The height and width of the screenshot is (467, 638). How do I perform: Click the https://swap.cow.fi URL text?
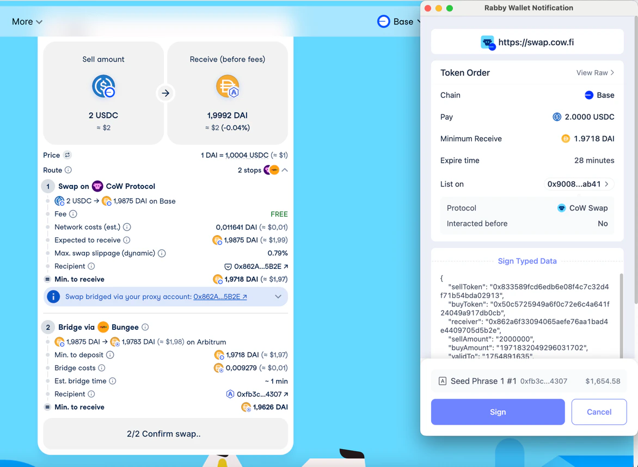point(536,42)
